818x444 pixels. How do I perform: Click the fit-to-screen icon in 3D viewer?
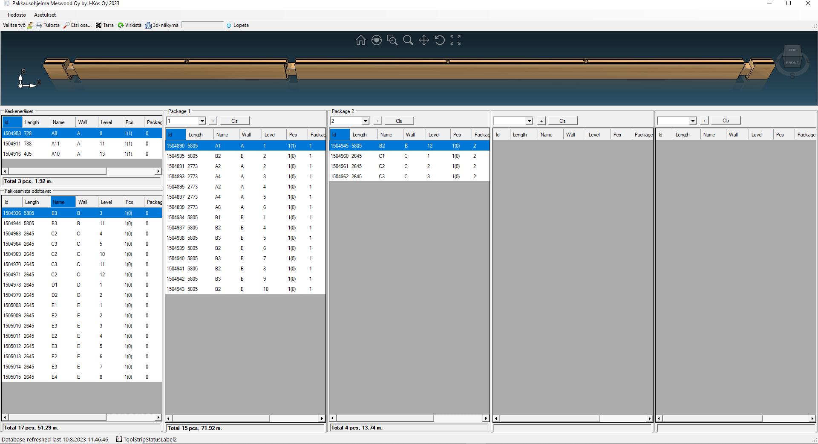455,40
